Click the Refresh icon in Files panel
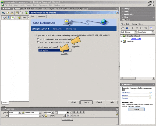The width and height of the screenshot is (156, 126). click(x=127, y=28)
